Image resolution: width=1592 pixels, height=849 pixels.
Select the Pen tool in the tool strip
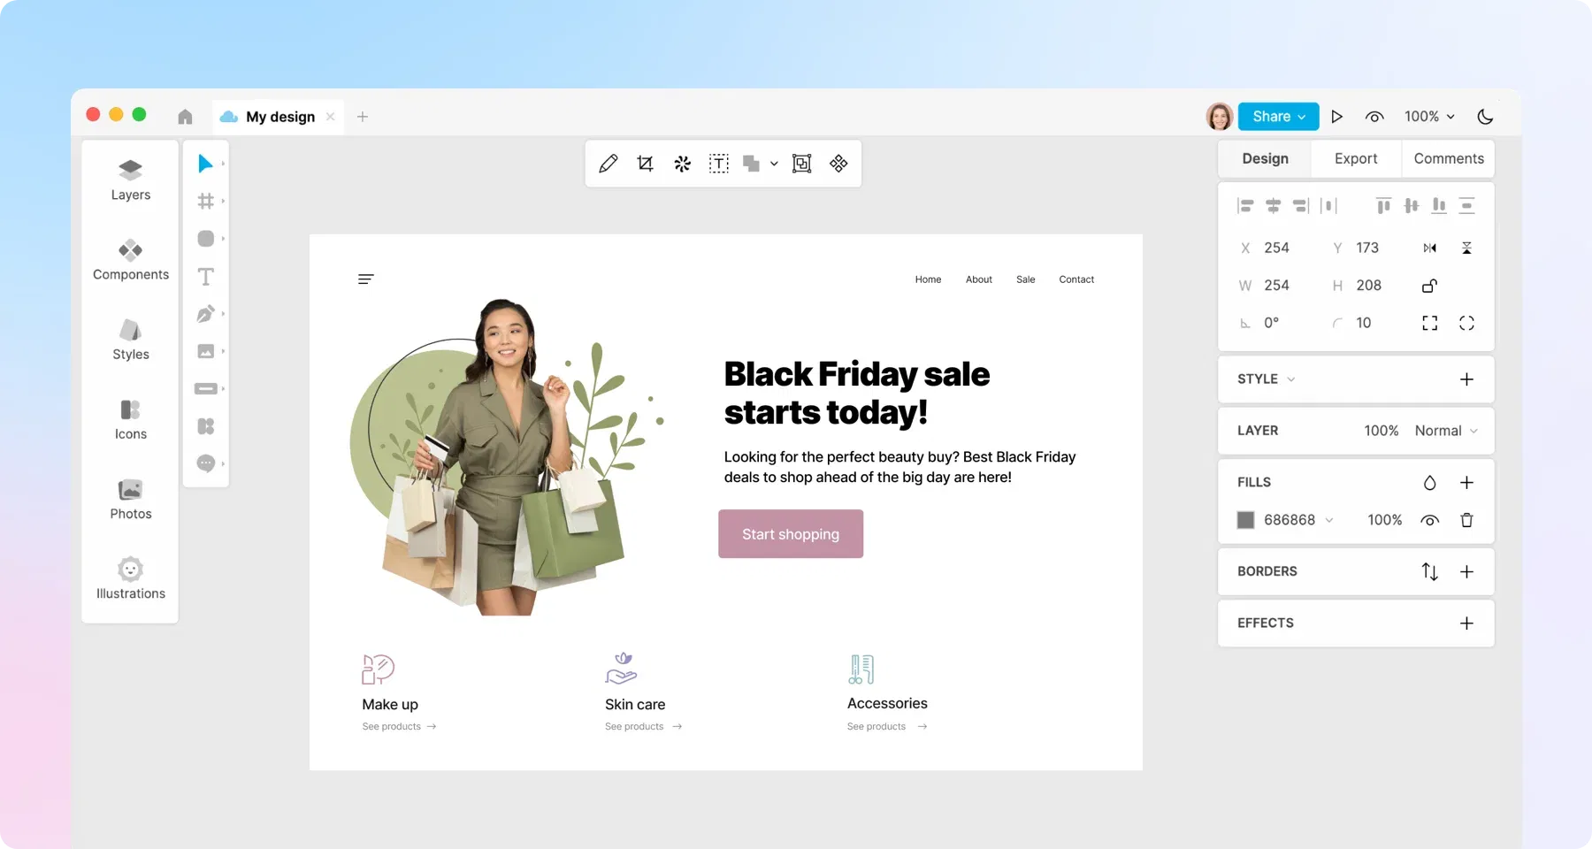pos(205,314)
